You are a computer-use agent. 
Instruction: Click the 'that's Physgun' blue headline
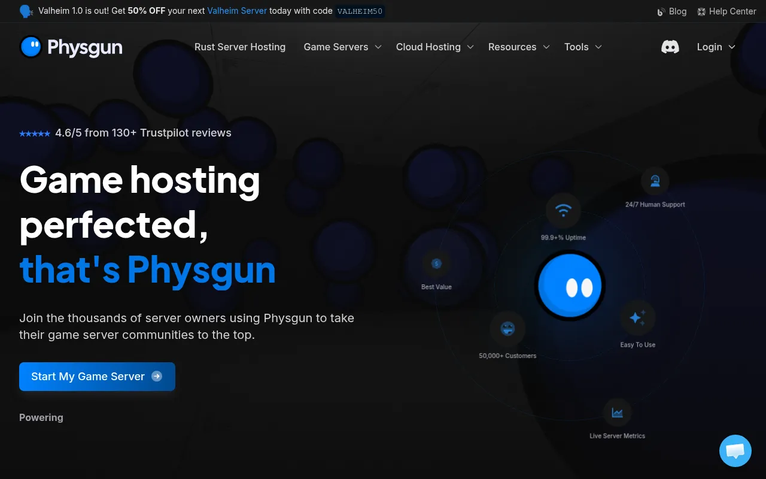(x=148, y=269)
